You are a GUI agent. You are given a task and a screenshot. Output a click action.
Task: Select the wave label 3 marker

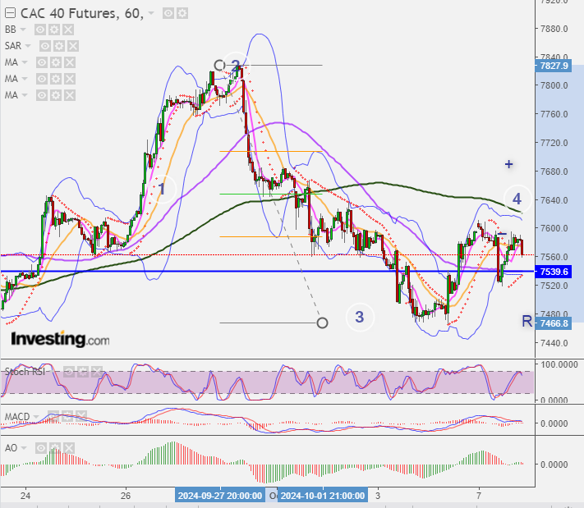360,317
